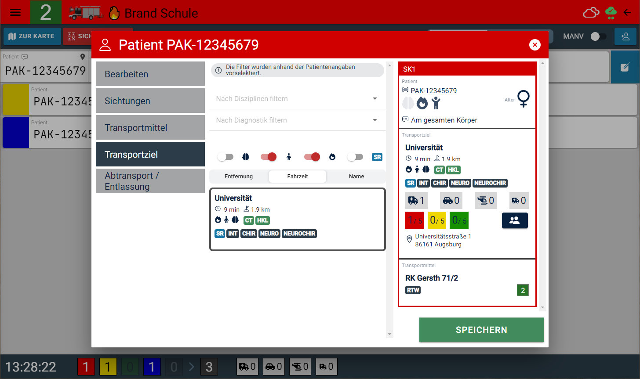Click the helicopter count icon in Universität card
Image resolution: width=640 pixels, height=379 pixels.
click(x=486, y=201)
